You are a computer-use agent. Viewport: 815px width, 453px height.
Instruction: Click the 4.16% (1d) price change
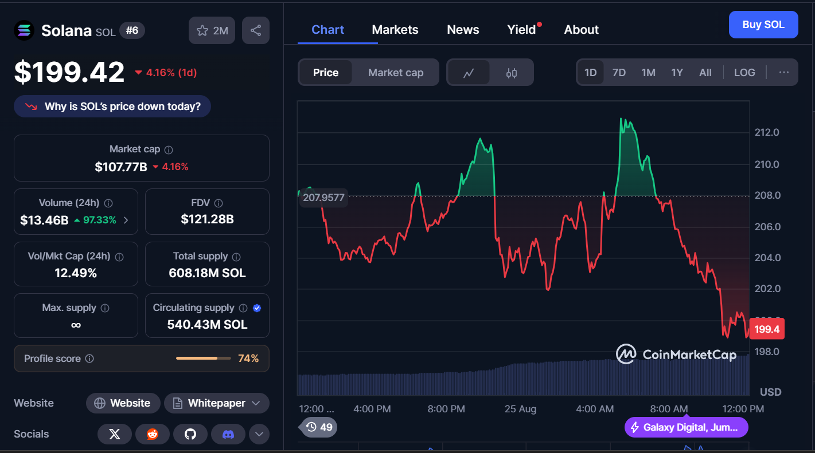pyautogui.click(x=166, y=73)
